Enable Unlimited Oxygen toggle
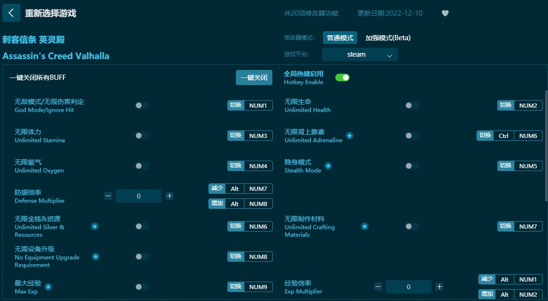Image resolution: width=548 pixels, height=301 pixels. click(142, 166)
